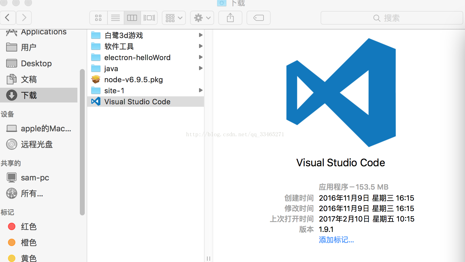Click electron-helloWord folder name
Image resolution: width=465 pixels, height=262 pixels.
(137, 57)
